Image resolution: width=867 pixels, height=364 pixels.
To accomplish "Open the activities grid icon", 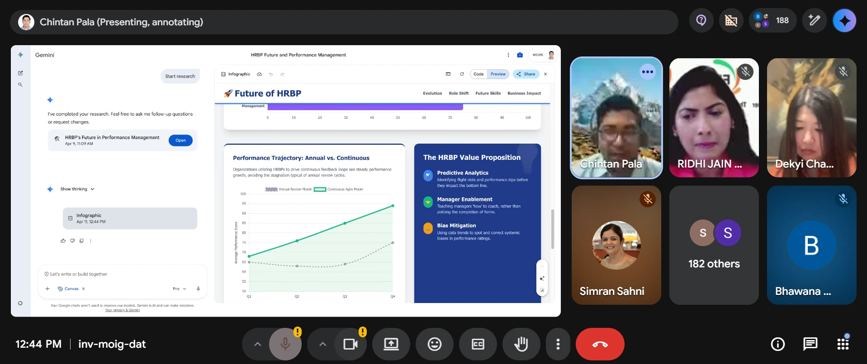I will point(843,344).
